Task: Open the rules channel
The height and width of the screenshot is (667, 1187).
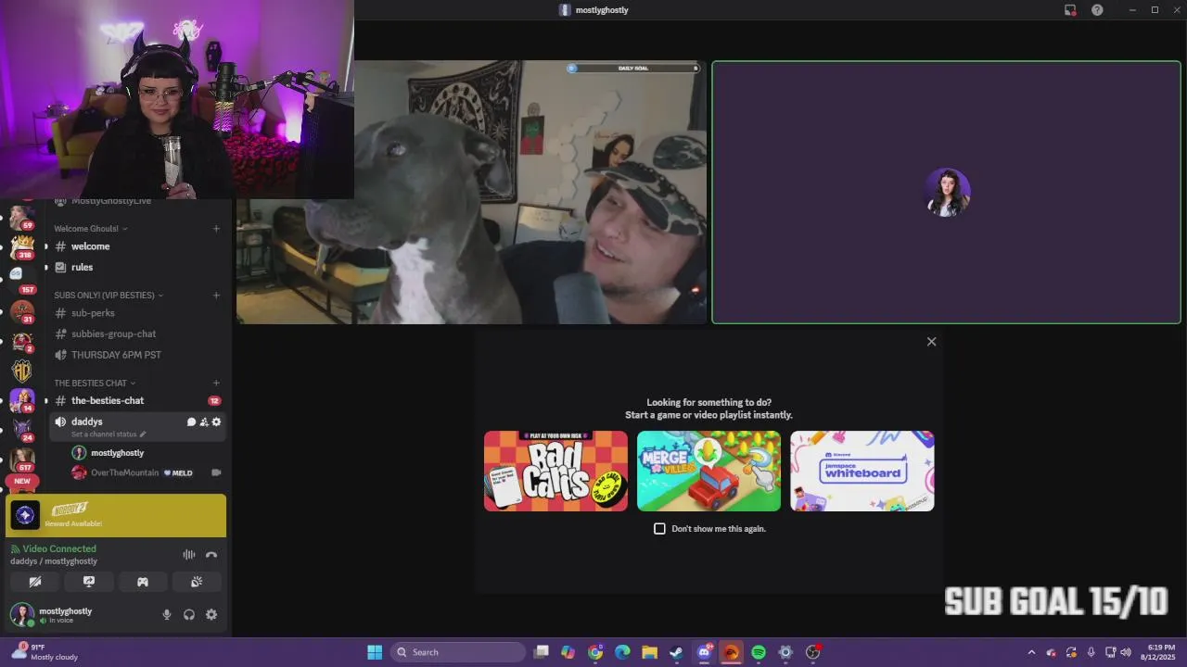Action: tap(137, 267)
